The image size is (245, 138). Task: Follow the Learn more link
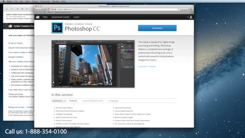[x=143, y=66]
